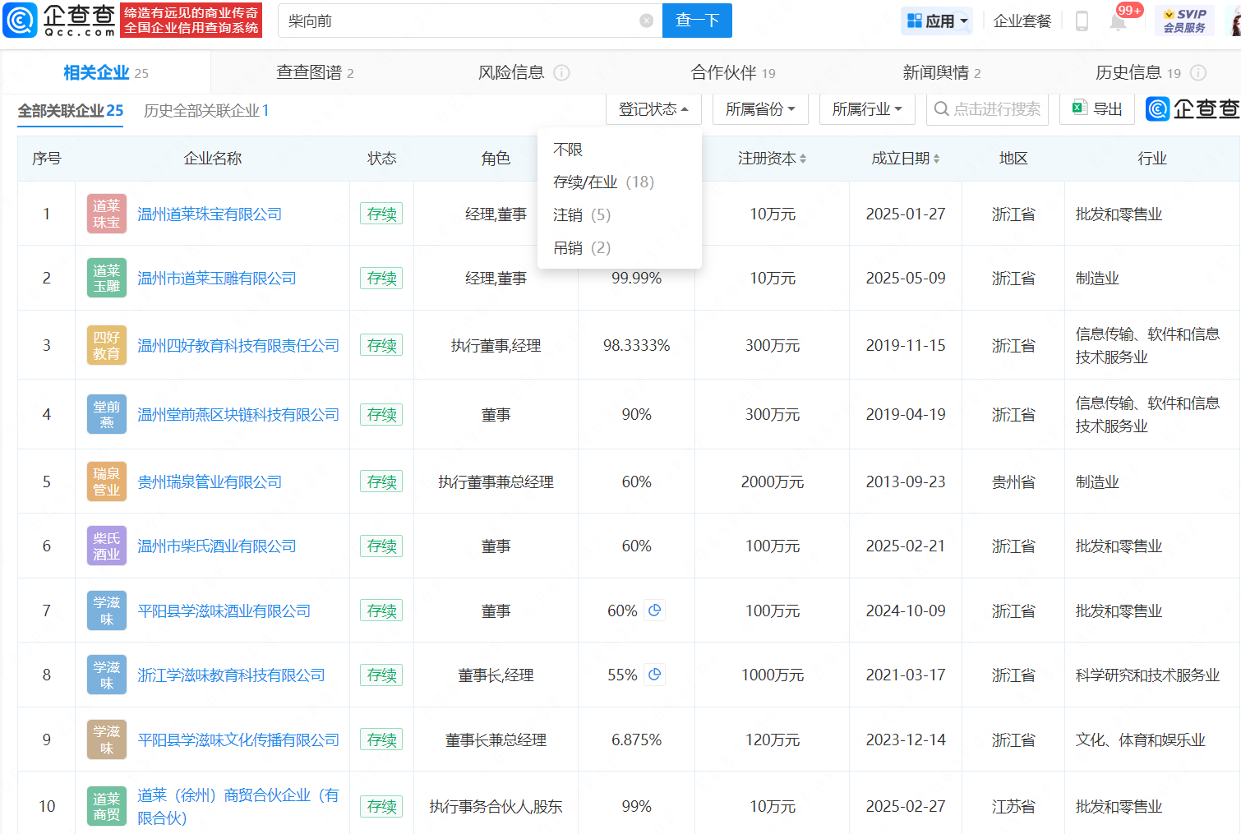
Task: Click the 历史信息 info icon
Action: 1198,73
